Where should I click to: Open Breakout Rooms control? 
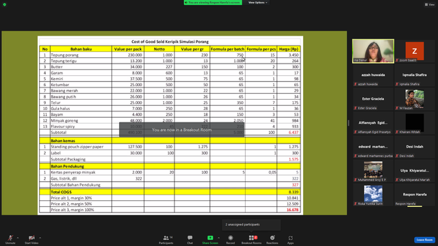pyautogui.click(x=251, y=239)
